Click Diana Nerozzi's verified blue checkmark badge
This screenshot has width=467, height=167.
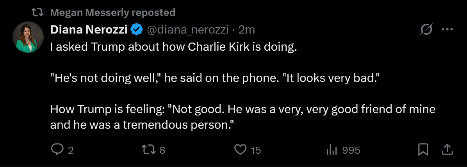[x=136, y=29]
